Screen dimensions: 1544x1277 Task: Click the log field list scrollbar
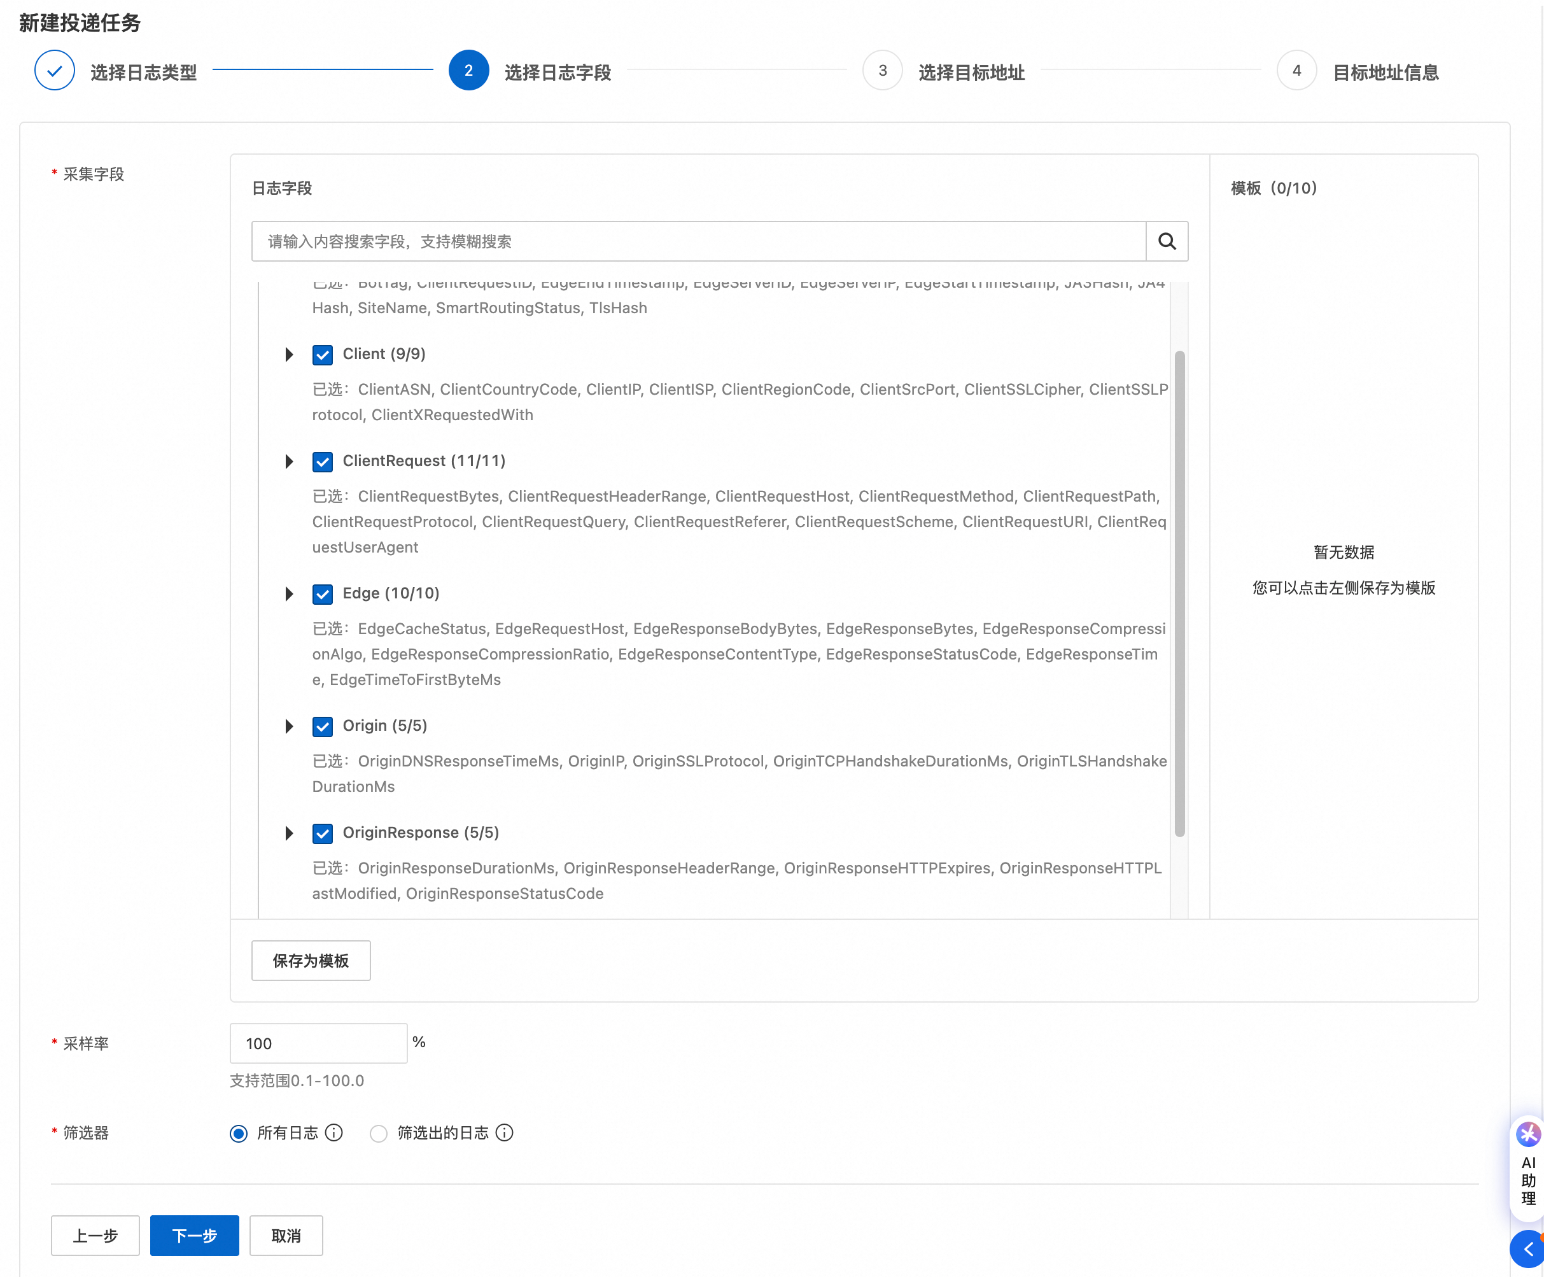coord(1179,593)
